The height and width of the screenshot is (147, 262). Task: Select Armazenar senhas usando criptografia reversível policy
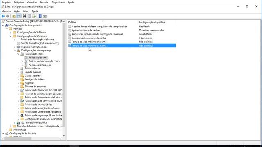click(97, 34)
